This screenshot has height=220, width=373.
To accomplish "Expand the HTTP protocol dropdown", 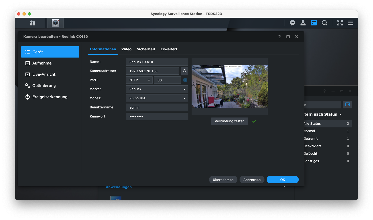I will coord(139,80).
